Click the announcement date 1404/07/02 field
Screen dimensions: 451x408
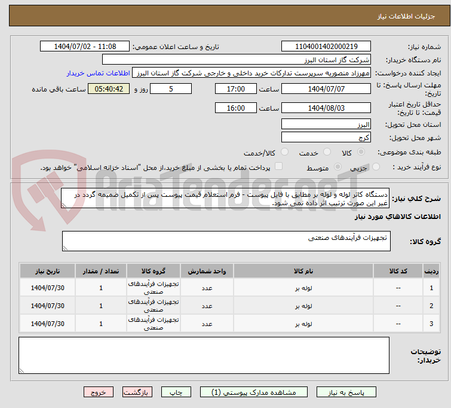coord(85,47)
